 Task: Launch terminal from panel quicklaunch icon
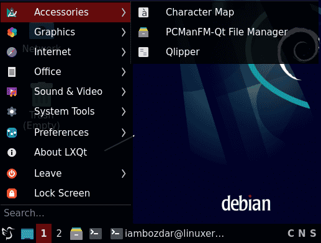(96, 234)
